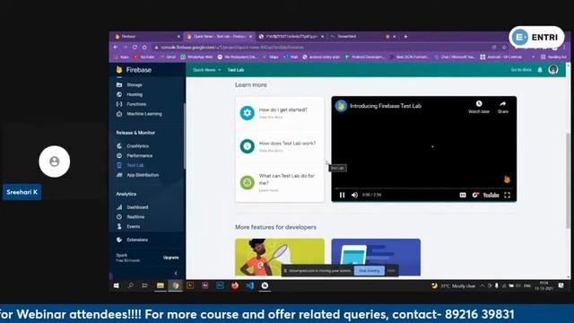Open the blue developer feature card thumbnail
The height and width of the screenshot is (323, 574).
376,258
